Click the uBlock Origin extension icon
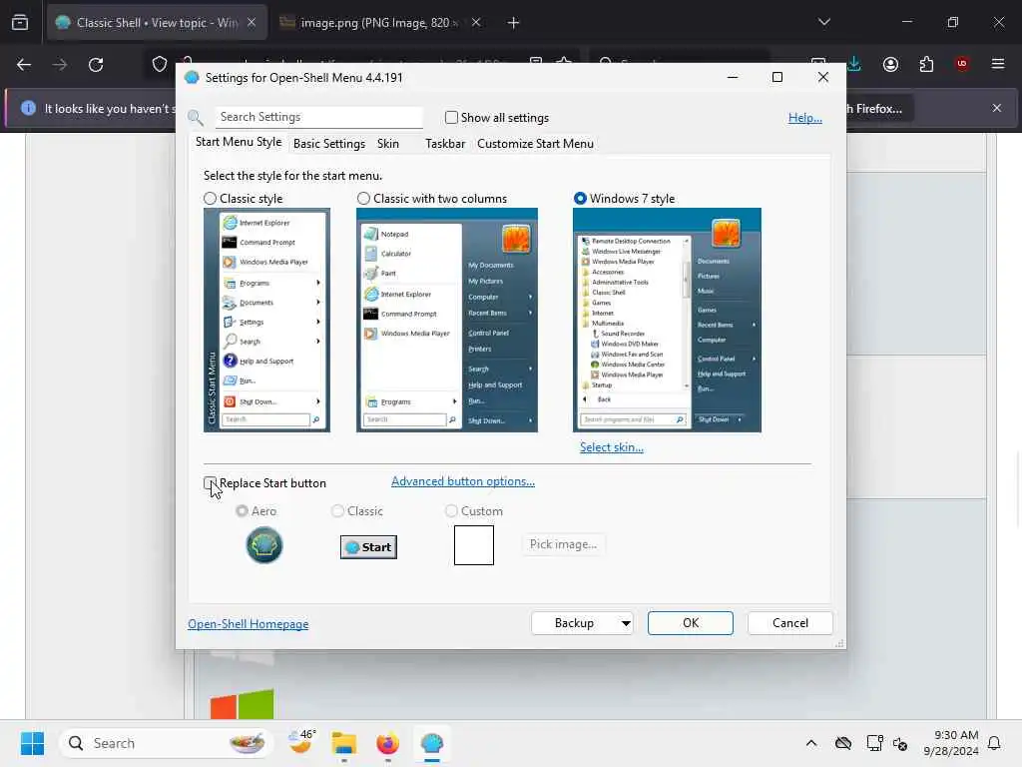Image resolution: width=1022 pixels, height=767 pixels. click(x=962, y=64)
